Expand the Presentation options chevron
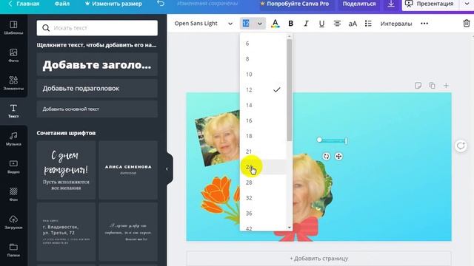 point(467,4)
